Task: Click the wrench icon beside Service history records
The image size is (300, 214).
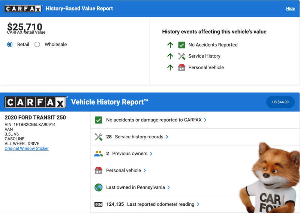Action: pos(98,137)
